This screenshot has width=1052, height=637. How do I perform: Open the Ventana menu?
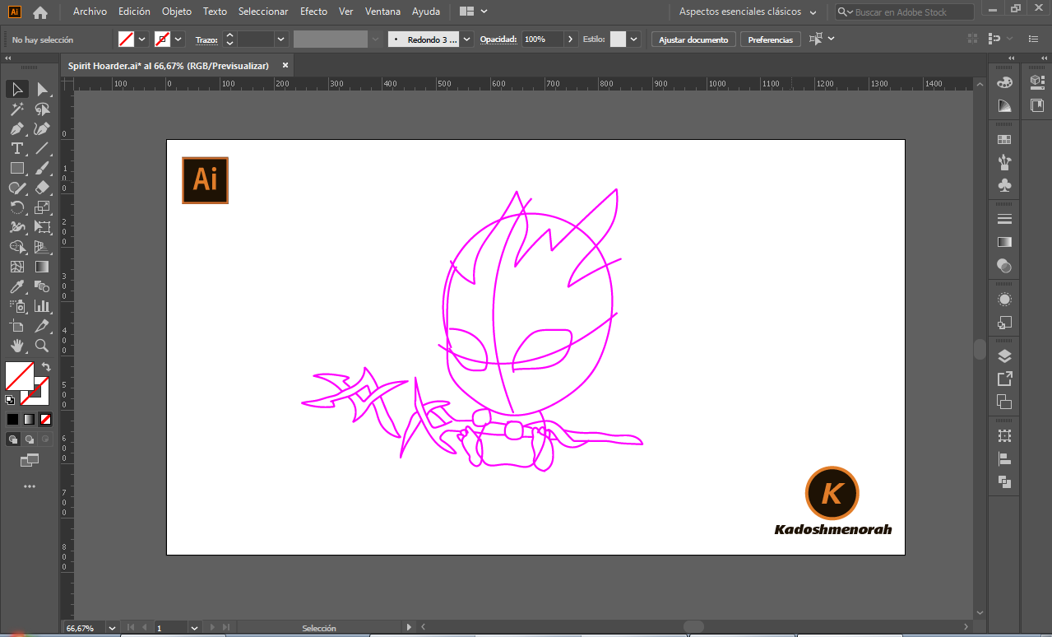(x=383, y=12)
